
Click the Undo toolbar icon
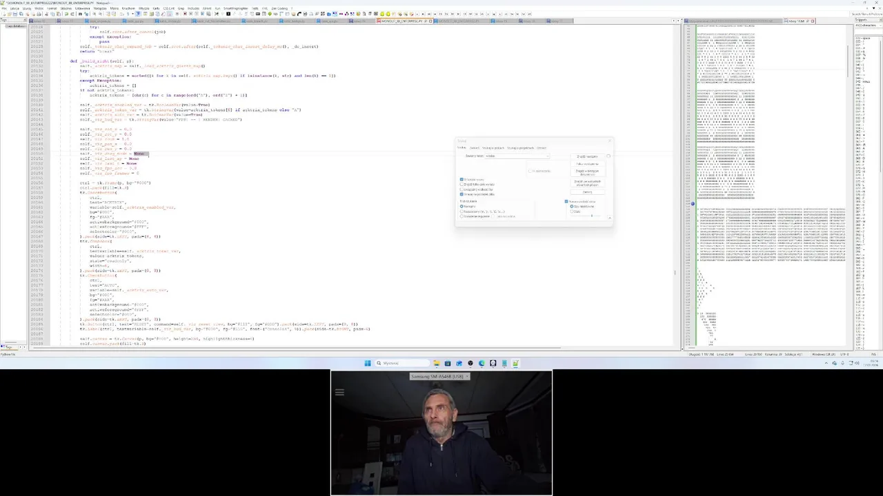point(66,14)
